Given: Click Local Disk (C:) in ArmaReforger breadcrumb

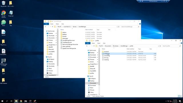Looking at the screenshot, I should [x=67, y=27].
